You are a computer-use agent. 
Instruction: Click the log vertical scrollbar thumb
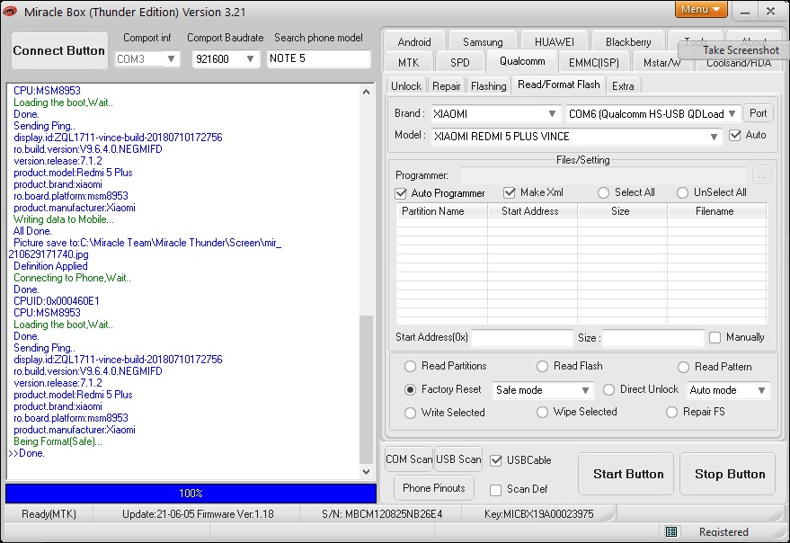point(367,389)
